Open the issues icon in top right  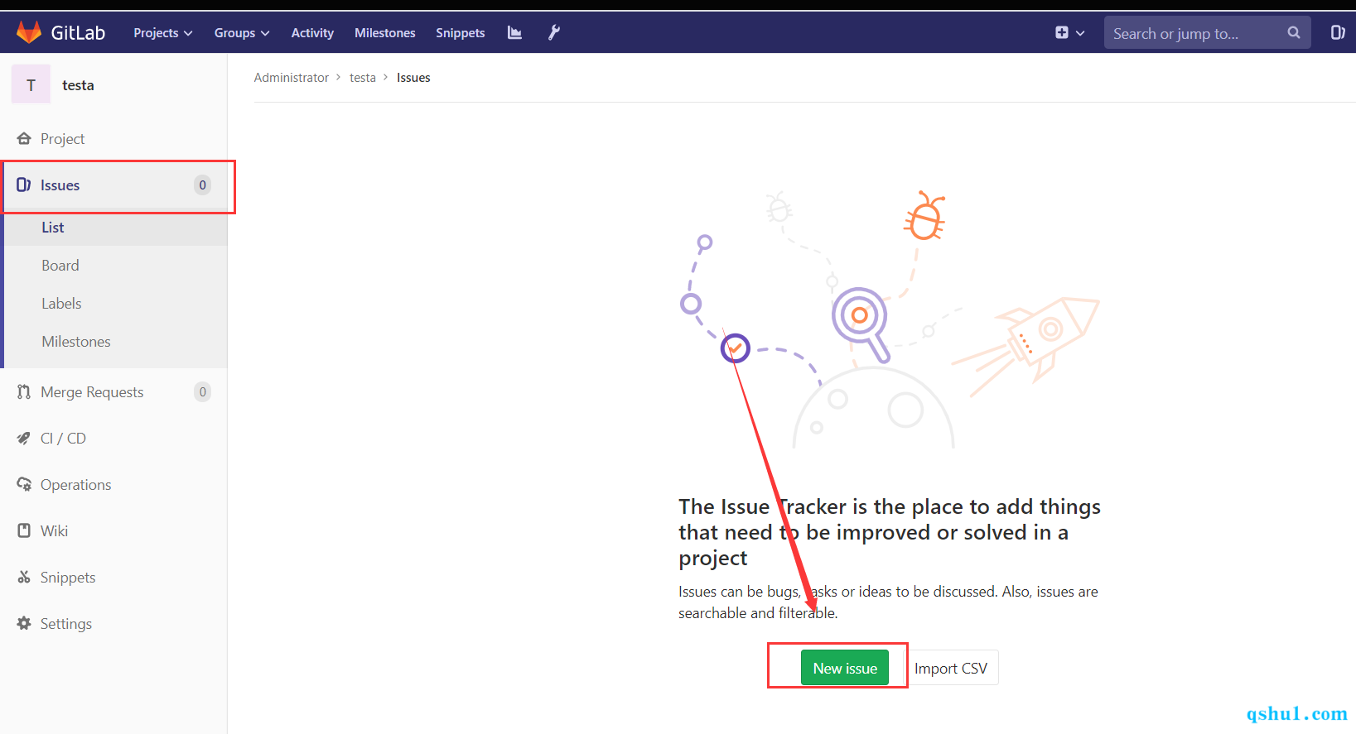click(x=1337, y=33)
